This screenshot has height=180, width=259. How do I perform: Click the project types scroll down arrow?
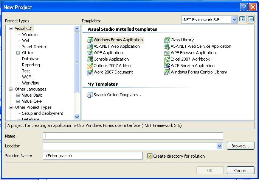click(x=77, y=117)
